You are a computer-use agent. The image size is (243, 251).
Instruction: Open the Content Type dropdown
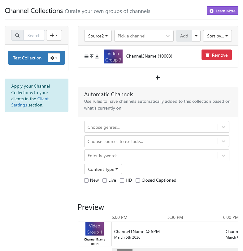click(x=103, y=169)
